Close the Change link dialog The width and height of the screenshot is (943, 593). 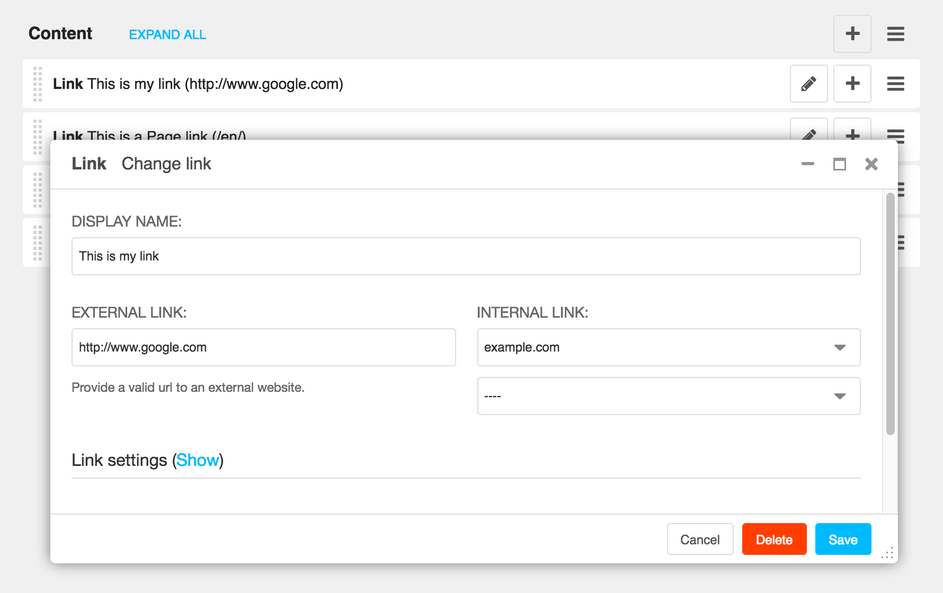tap(871, 164)
